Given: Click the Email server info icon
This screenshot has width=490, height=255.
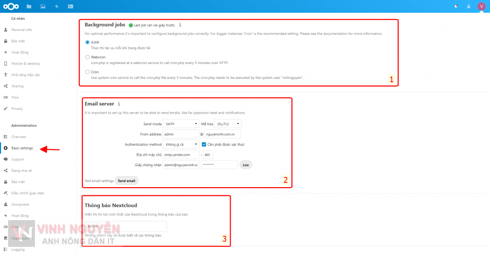Looking at the screenshot, I should (x=119, y=104).
